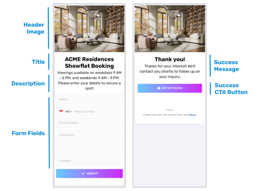Click the thank-you screen's header image

click(170, 28)
